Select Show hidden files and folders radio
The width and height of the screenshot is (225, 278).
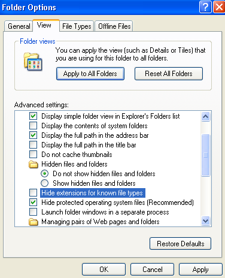click(x=44, y=183)
